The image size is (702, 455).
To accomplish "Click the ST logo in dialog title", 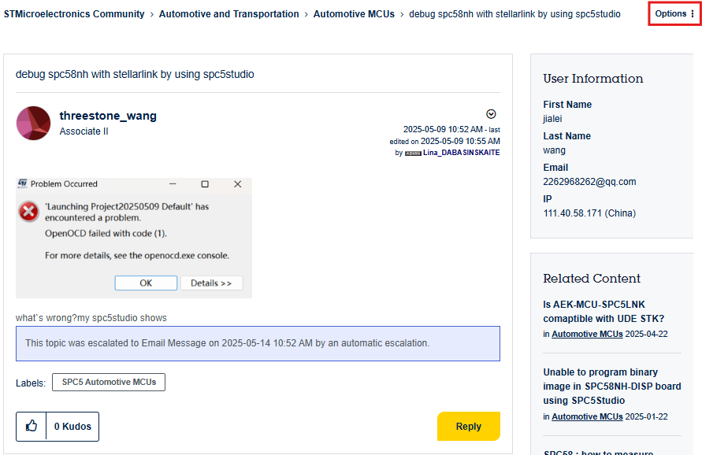I will tap(22, 183).
